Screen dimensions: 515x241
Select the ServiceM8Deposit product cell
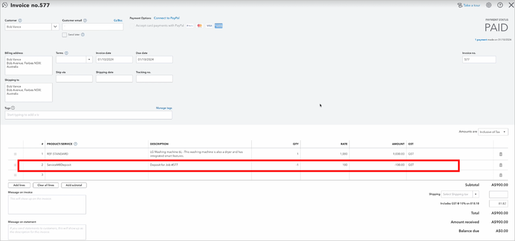click(x=96, y=165)
